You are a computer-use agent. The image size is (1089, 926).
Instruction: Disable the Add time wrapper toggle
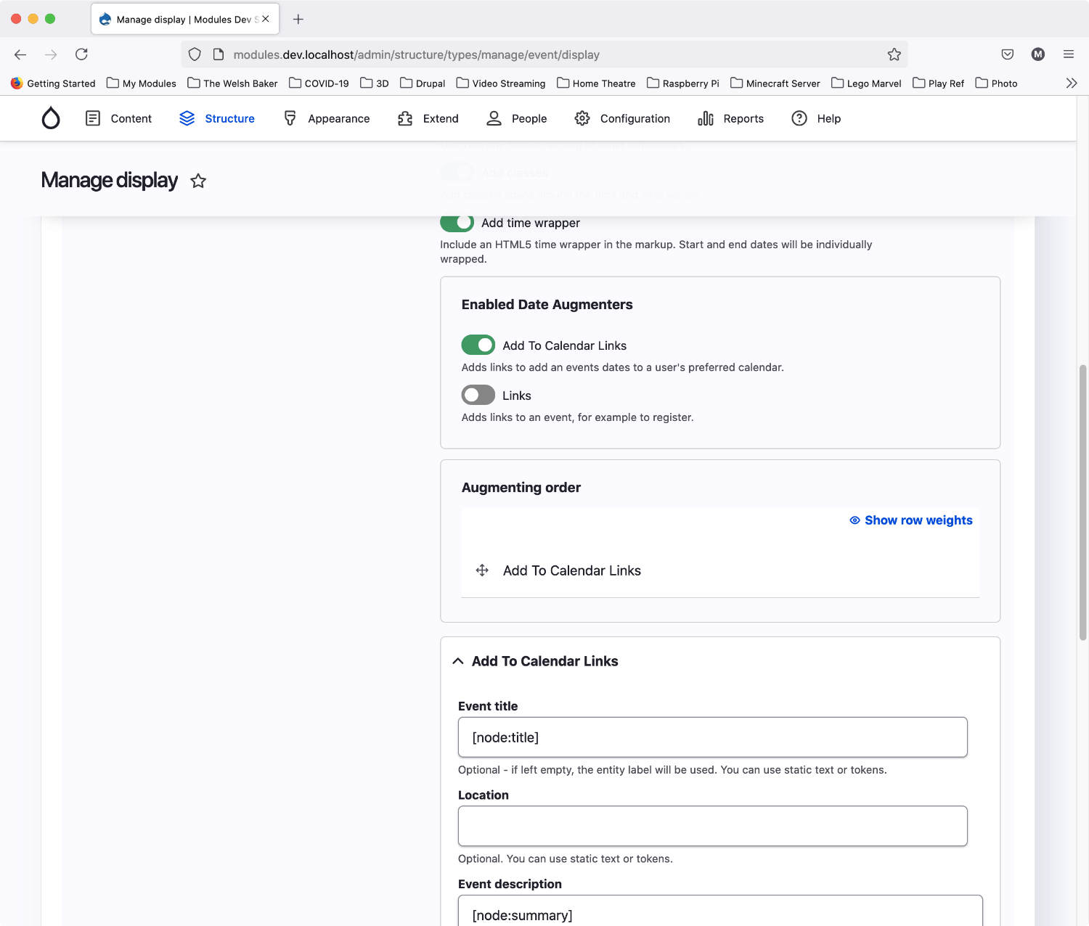click(457, 223)
